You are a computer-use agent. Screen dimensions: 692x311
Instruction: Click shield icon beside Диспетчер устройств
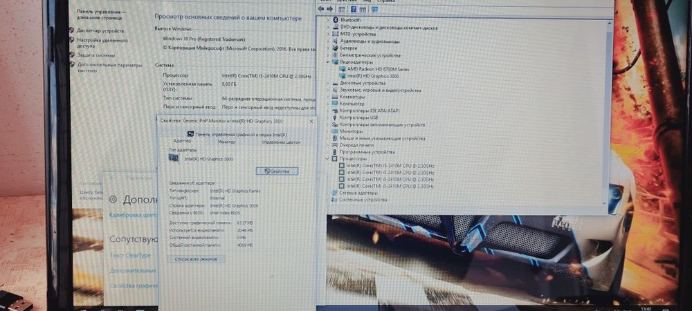click(72, 30)
